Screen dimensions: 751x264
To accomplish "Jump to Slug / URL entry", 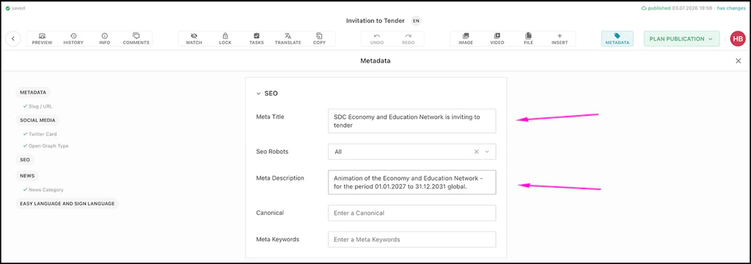I will click(40, 106).
